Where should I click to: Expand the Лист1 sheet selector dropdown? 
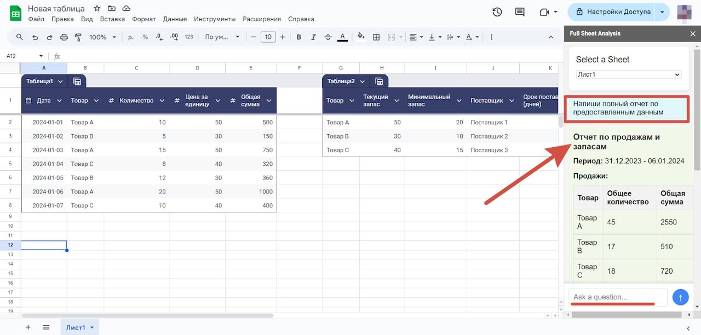tap(629, 74)
